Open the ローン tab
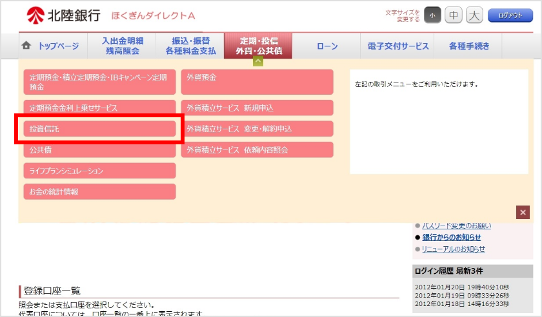 click(x=326, y=46)
